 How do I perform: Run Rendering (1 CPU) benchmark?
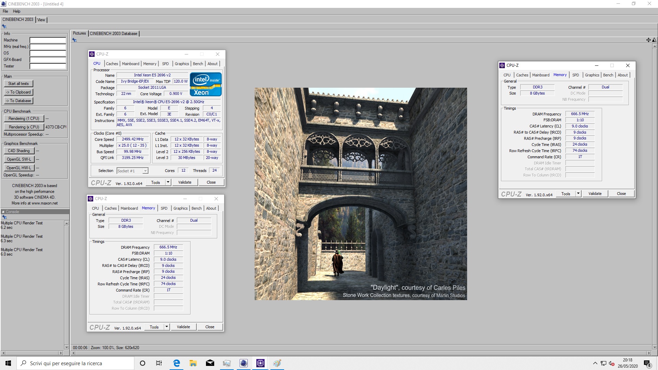tap(24, 119)
